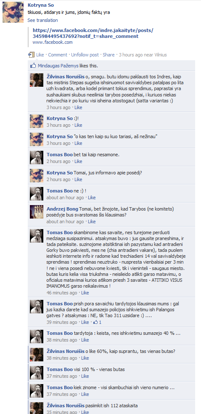Share the post via Share link

click(108, 55)
